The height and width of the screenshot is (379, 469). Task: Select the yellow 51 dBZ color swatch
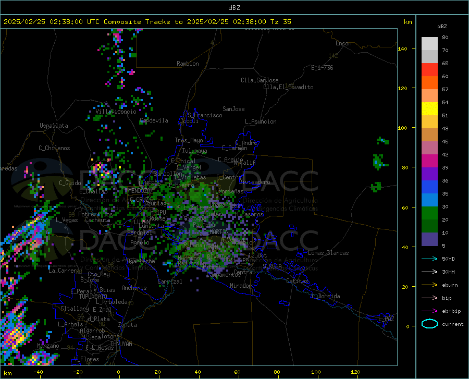point(429,109)
